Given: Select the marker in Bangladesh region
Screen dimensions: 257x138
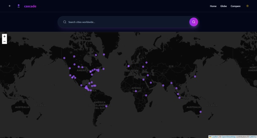Looking at the screenshot, I should pyautogui.click(x=171, y=83).
